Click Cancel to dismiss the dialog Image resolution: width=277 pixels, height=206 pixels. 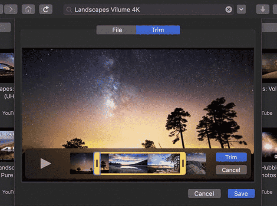(204, 194)
